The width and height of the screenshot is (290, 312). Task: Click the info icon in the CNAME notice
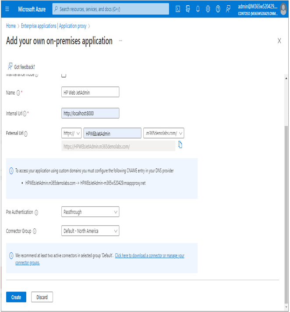pos(11,171)
